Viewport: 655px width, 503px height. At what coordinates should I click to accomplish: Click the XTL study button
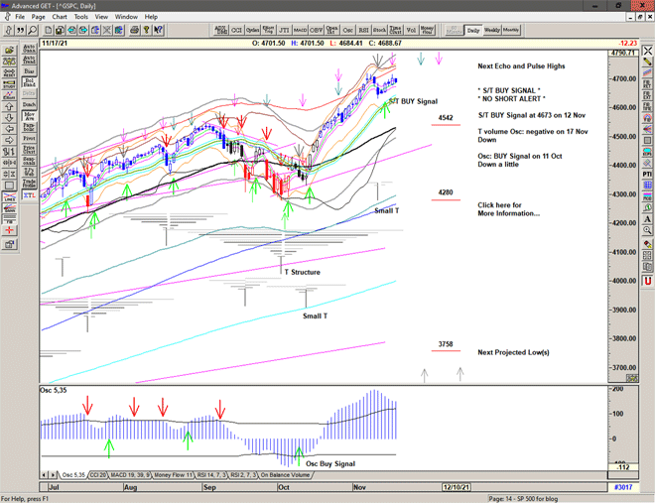[30, 196]
